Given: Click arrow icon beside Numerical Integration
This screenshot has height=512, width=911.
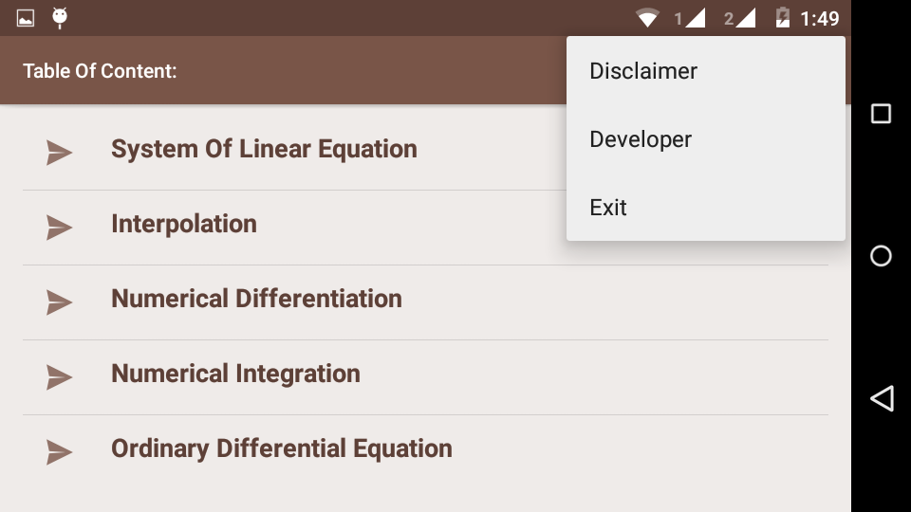Looking at the screenshot, I should [59, 376].
